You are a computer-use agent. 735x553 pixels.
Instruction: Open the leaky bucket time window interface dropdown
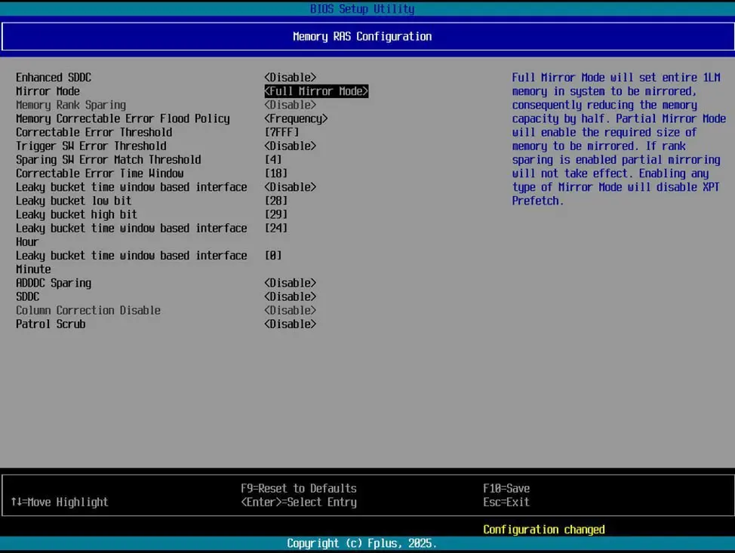pos(290,186)
